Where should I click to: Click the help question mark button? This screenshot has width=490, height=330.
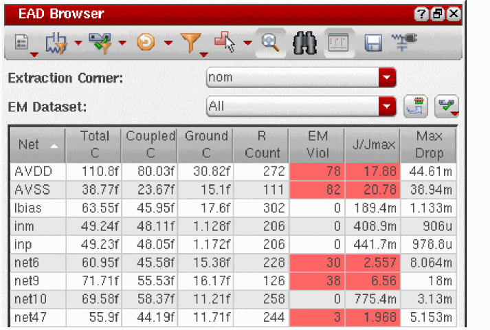tap(421, 14)
